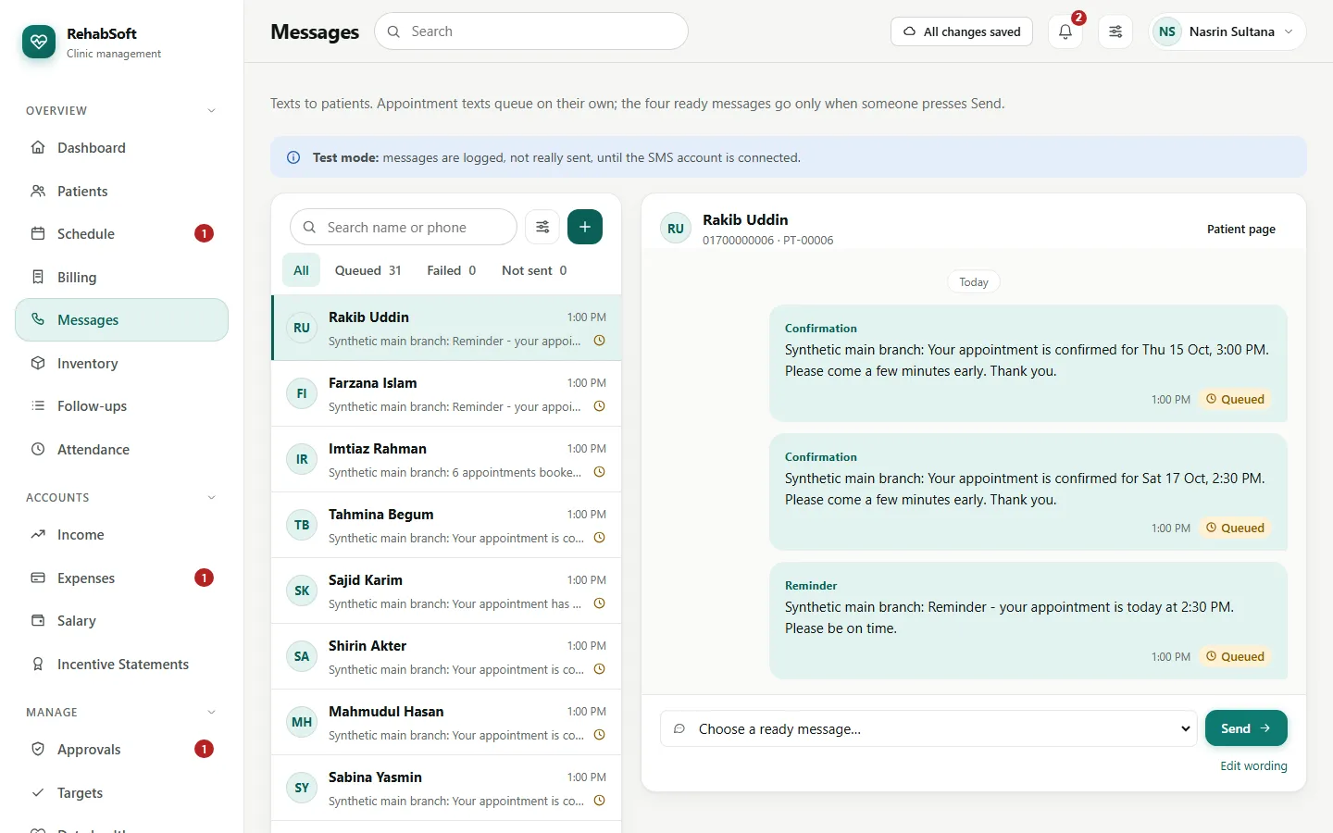
Task: Open the Nasrin Sultana user menu
Action: 1227,31
